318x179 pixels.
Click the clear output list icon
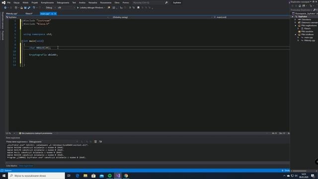point(95,142)
